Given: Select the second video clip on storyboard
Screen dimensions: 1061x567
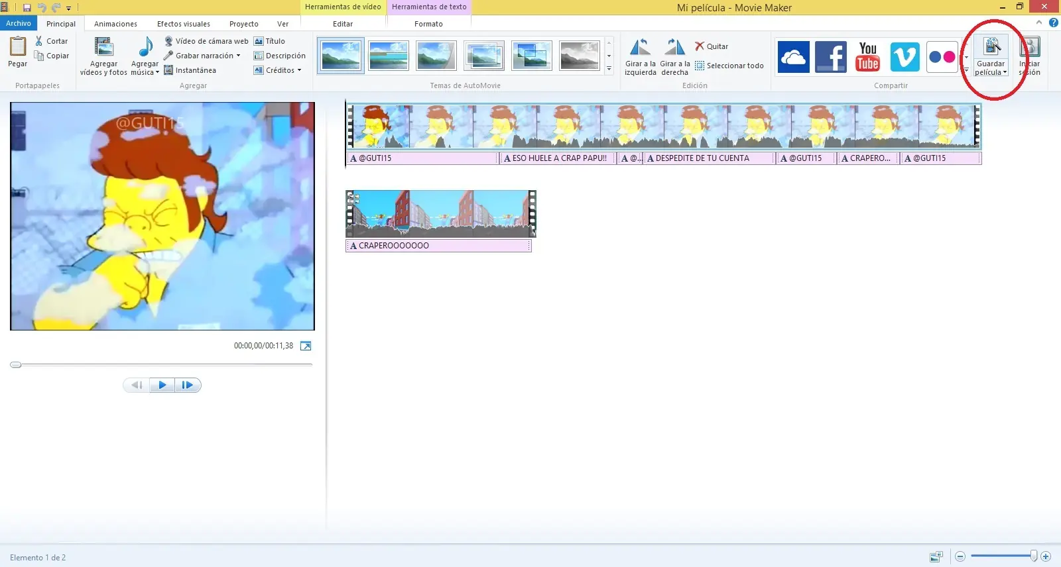Looking at the screenshot, I should (441, 214).
